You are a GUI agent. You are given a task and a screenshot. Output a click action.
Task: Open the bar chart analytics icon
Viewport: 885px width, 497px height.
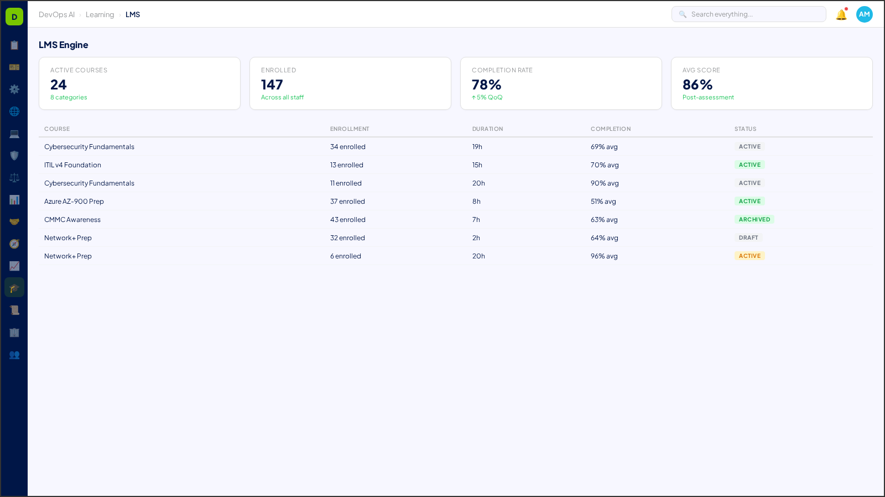click(14, 200)
